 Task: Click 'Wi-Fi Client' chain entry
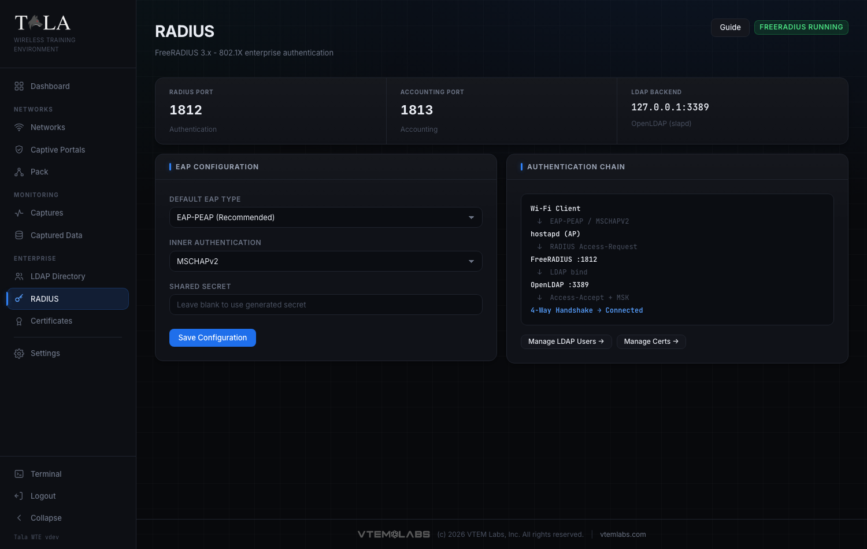(555, 209)
